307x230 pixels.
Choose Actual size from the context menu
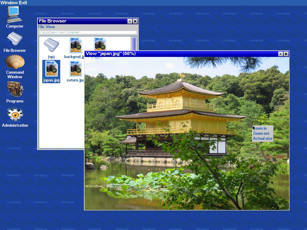click(263, 138)
